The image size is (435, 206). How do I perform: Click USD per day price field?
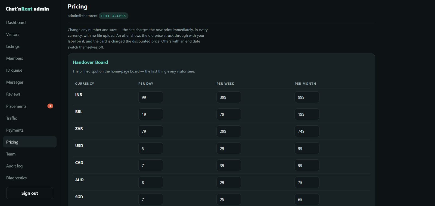151,148
